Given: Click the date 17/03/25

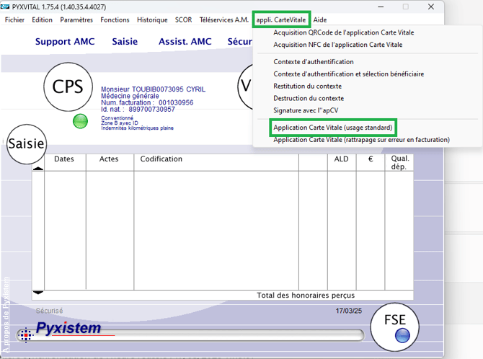Looking at the screenshot, I should (x=349, y=311).
